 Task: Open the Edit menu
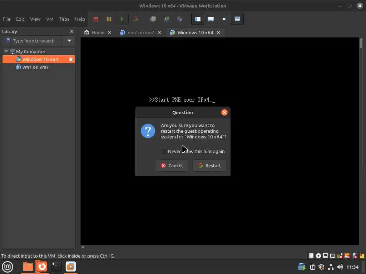(x=20, y=19)
